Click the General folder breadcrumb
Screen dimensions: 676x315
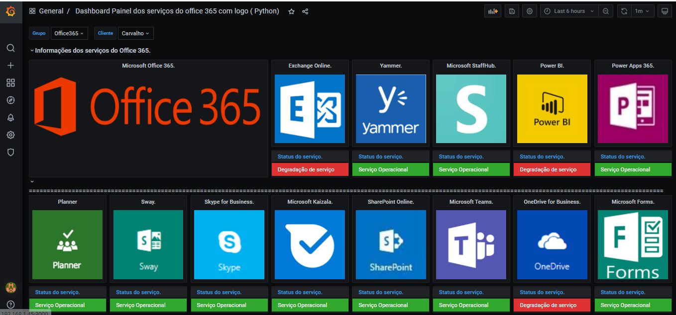tap(51, 11)
